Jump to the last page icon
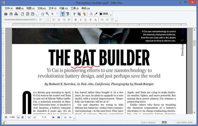This screenshot has height=126, width=198. click(x=59, y=117)
